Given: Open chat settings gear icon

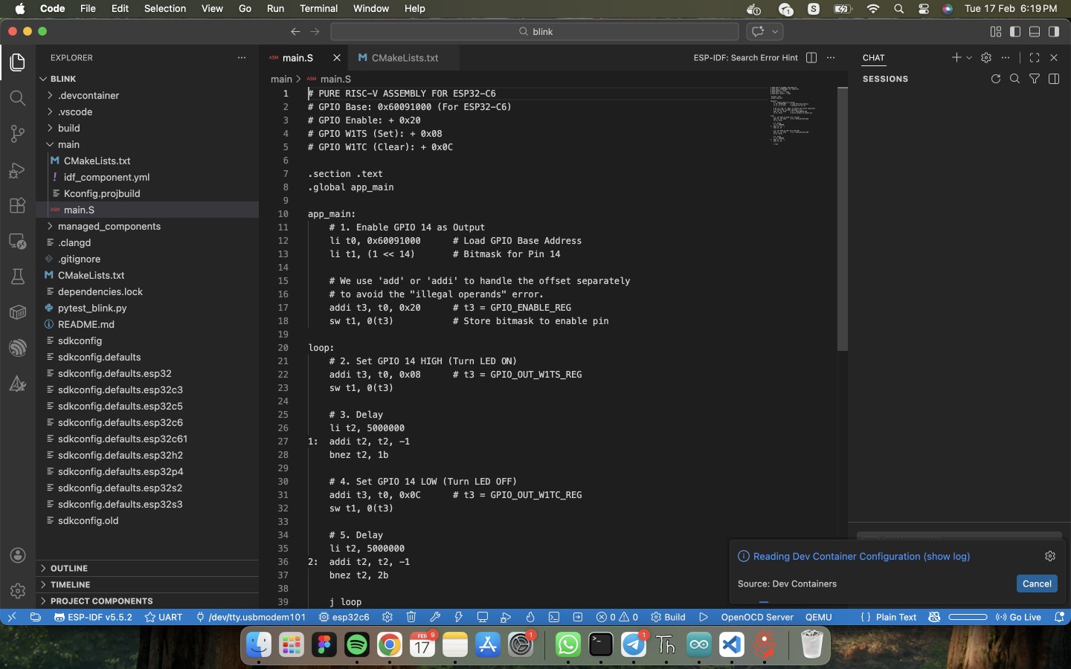Looking at the screenshot, I should coord(986,57).
